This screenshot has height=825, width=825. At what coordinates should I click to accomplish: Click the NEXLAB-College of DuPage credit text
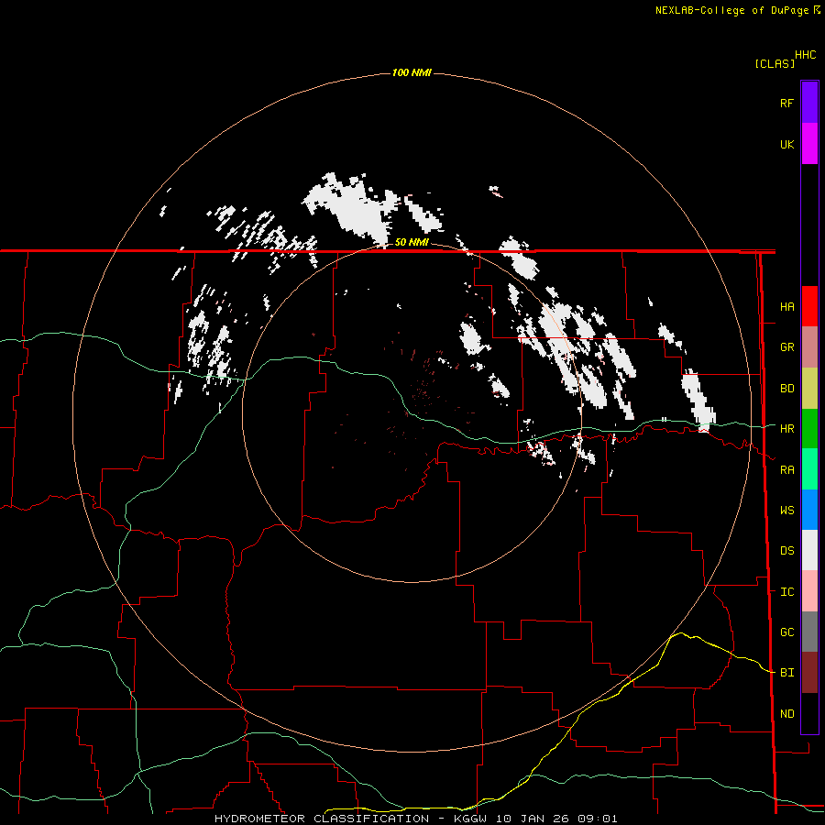coord(733,10)
